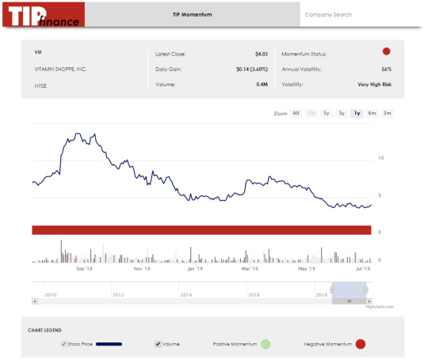The width and height of the screenshot is (428, 363).
Task: Click the NYSE exchange label
Action: click(x=40, y=85)
